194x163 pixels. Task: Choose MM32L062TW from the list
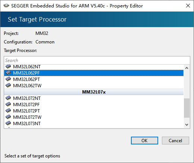[94, 86]
